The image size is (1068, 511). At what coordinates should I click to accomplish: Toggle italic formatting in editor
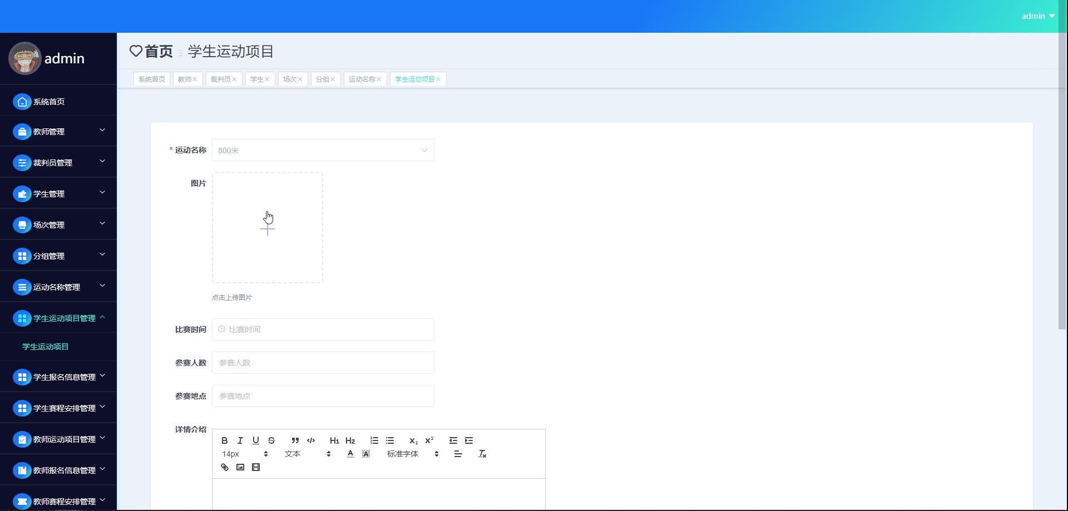pos(240,440)
